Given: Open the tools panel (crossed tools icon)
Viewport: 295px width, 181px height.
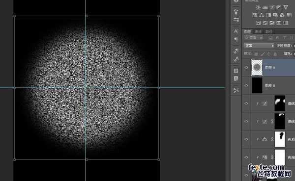Looking at the screenshot, I should 236,90.
